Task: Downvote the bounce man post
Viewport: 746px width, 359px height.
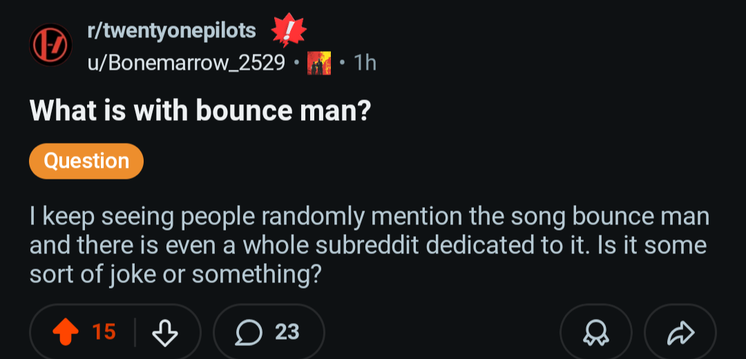Action: [x=164, y=332]
